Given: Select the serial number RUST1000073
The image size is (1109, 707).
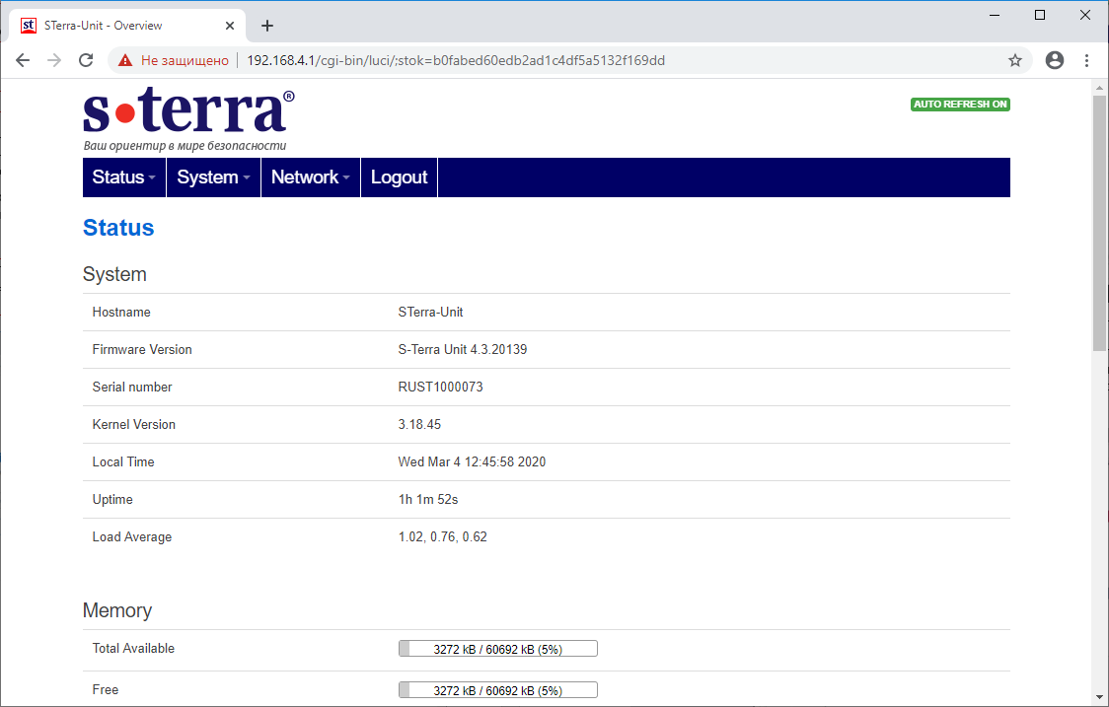Looking at the screenshot, I should (x=441, y=387).
